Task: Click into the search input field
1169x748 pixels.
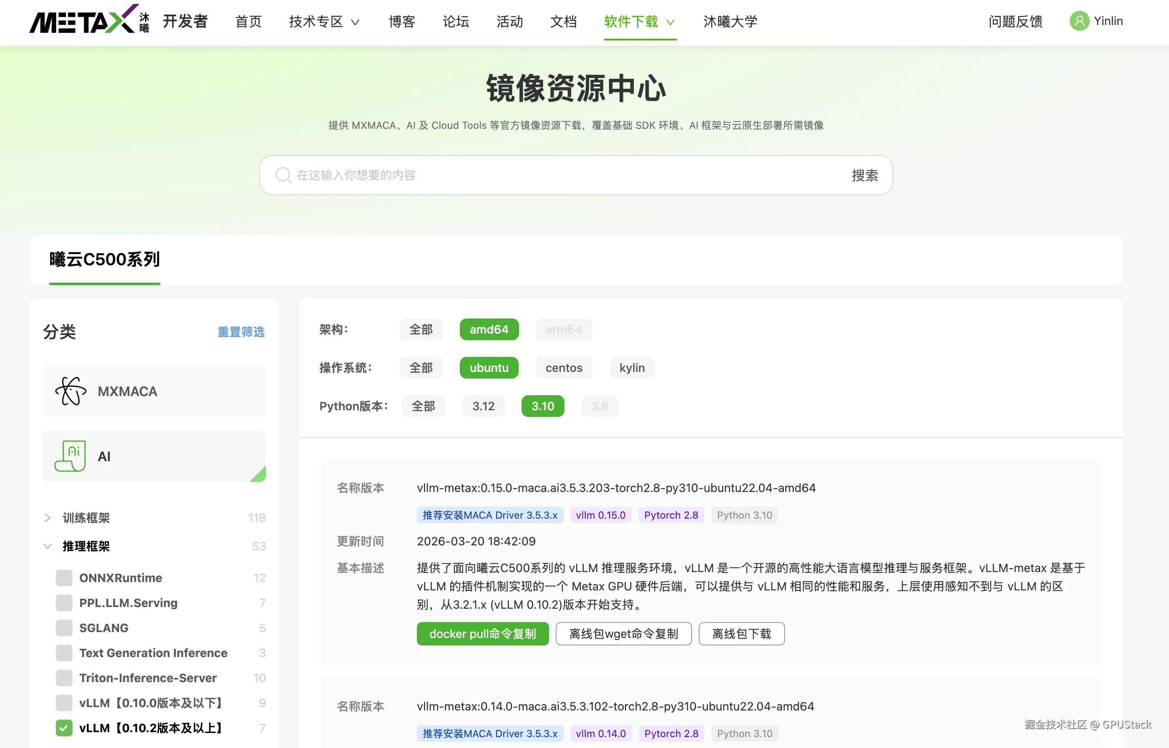Action: pos(559,175)
